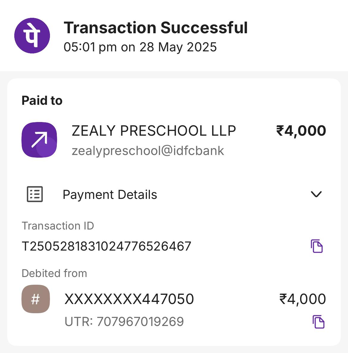Click the Debited from label
Screen dimensions: 348x353
(54, 273)
